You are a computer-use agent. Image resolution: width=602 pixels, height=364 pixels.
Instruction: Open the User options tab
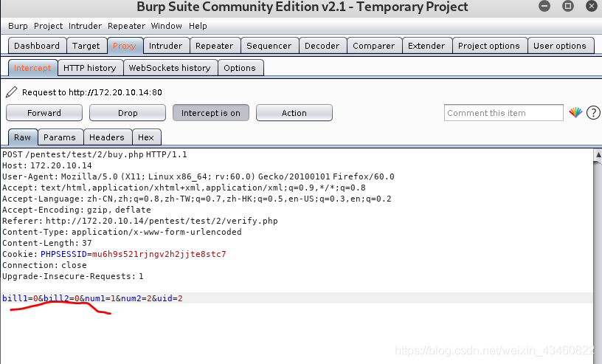point(560,46)
